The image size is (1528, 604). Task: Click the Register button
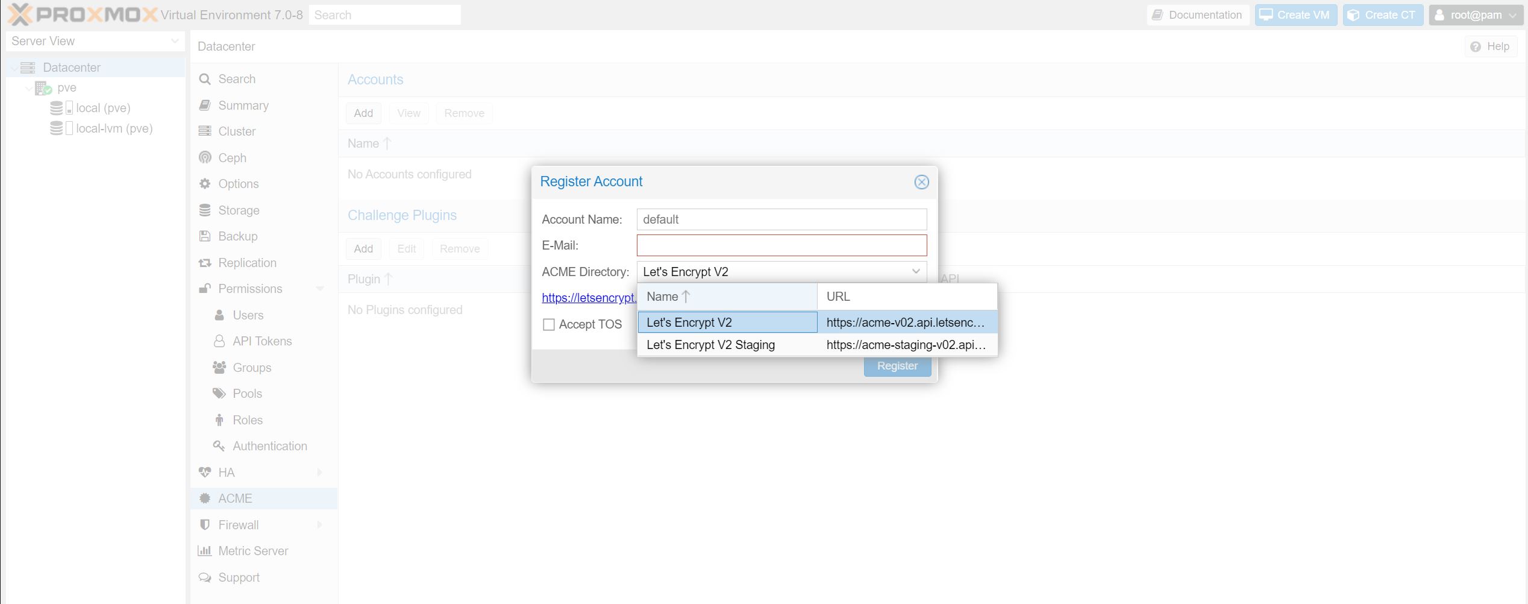coord(897,366)
